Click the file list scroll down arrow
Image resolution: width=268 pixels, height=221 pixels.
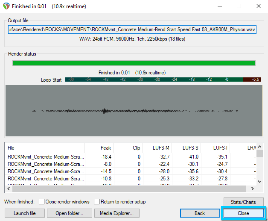pyautogui.click(x=259, y=181)
